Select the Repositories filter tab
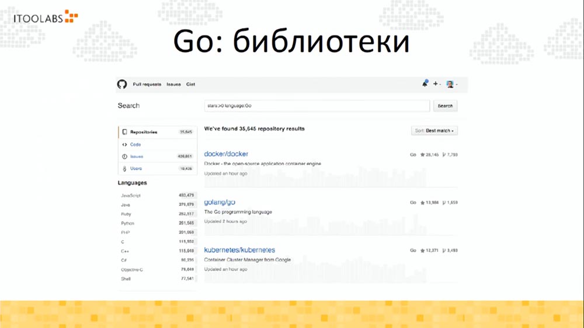 [158, 132]
